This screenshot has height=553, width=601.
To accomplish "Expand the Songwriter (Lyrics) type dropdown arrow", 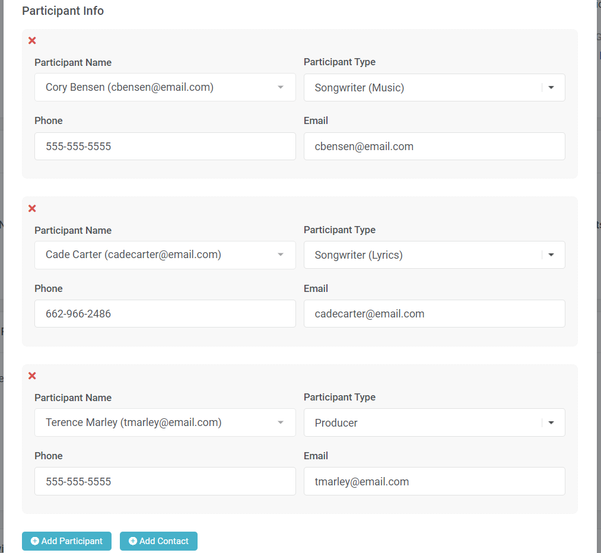I will point(551,255).
